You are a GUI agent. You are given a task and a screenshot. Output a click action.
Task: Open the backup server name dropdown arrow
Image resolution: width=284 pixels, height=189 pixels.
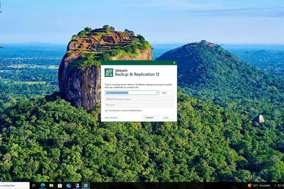pos(157,93)
